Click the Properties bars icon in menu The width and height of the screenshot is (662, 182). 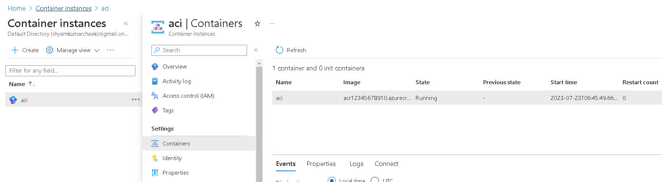[x=155, y=173]
